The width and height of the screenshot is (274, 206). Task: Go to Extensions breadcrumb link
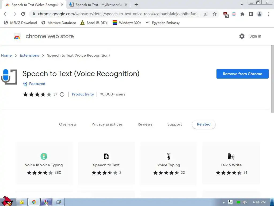point(29,55)
